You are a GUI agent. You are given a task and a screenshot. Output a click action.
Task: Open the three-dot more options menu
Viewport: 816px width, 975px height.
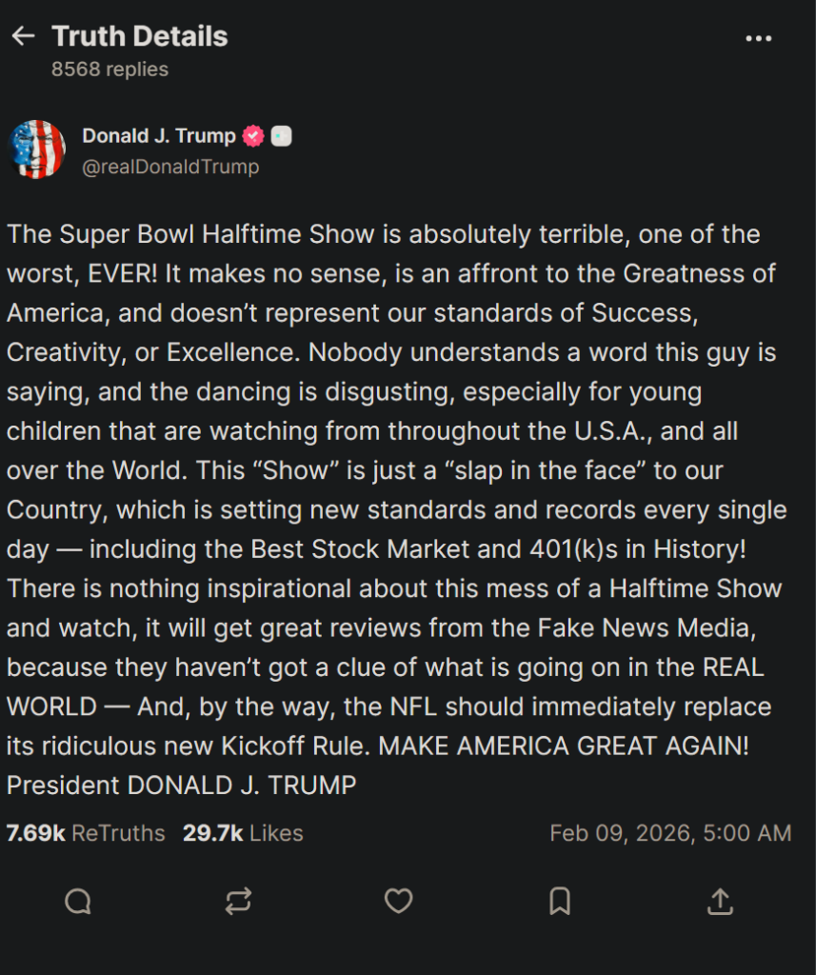(x=758, y=38)
